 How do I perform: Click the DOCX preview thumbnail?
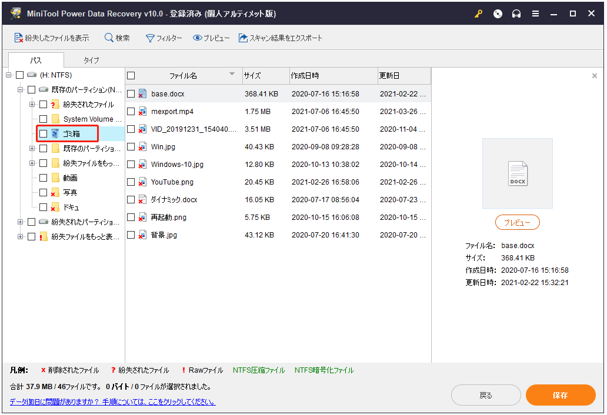pos(517,173)
